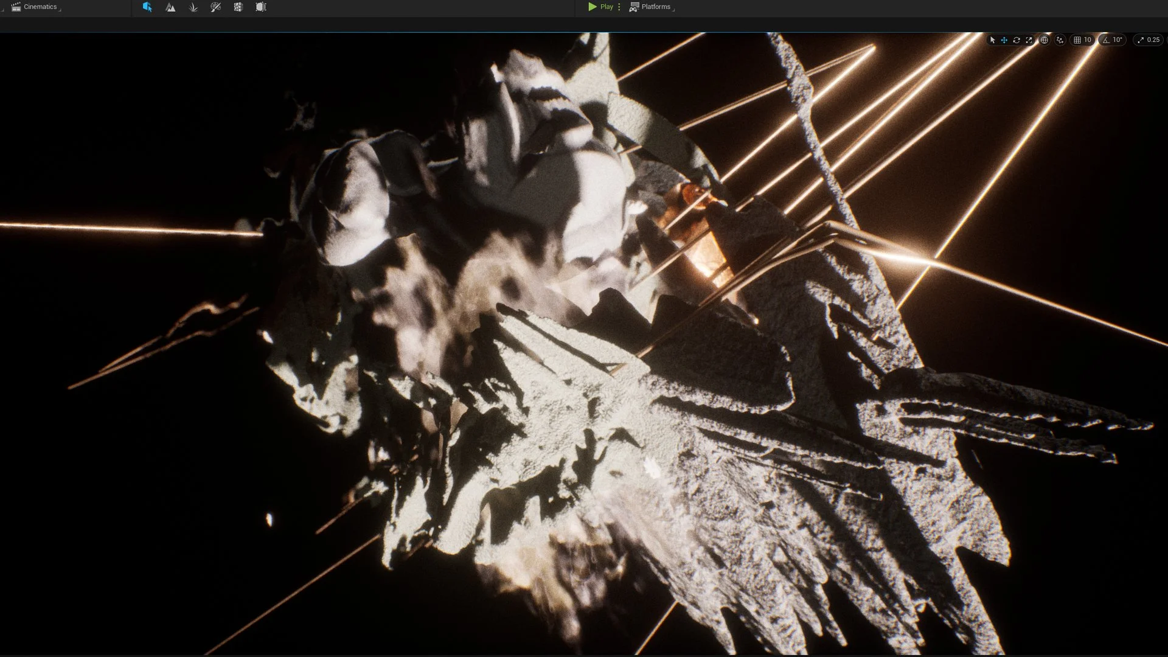Toggle world/local coordinate space globe
Screen dimensions: 1168x657
click(1045, 40)
